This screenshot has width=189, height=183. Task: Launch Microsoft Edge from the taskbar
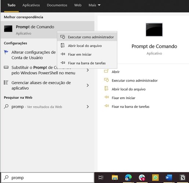[x=128, y=178]
